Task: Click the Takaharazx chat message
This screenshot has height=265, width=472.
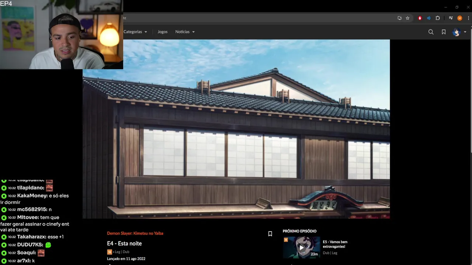Action: click(32, 237)
